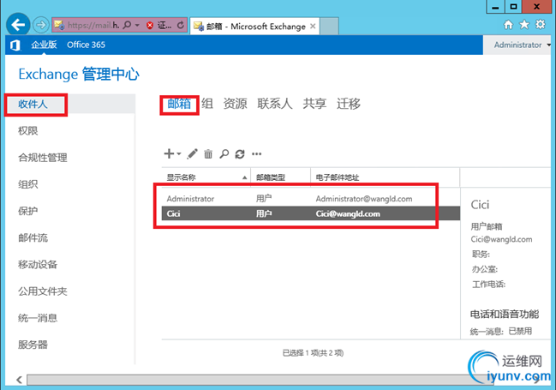Search mailboxes with magnifier icon

224,153
